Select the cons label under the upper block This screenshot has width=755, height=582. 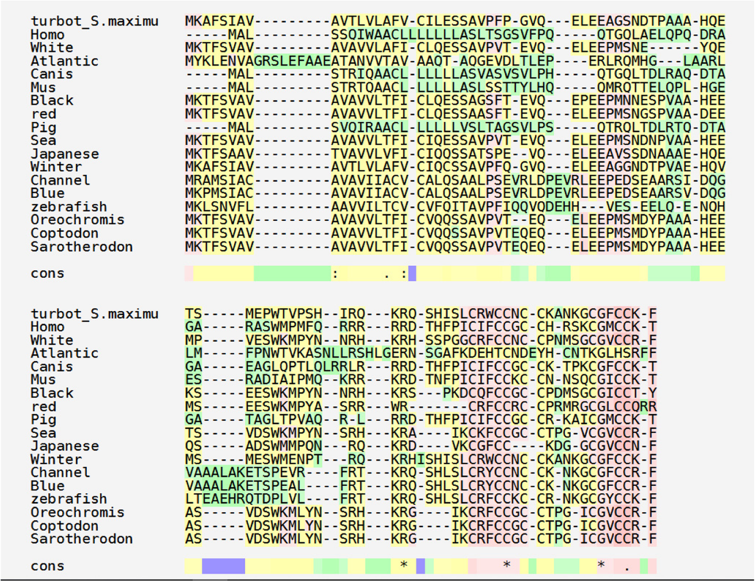click(x=47, y=273)
